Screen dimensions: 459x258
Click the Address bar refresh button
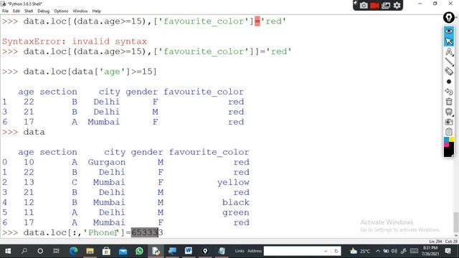click(336, 251)
